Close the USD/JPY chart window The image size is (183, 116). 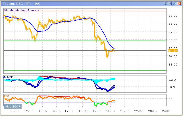point(179,4)
